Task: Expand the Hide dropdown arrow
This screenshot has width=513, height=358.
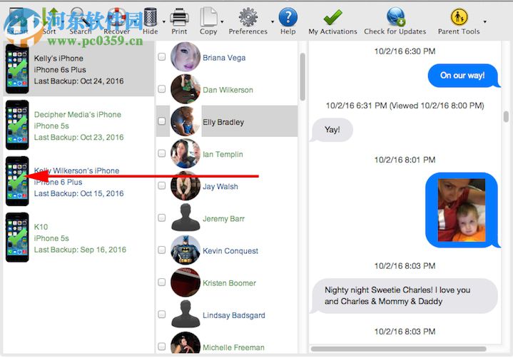Action: point(163,21)
